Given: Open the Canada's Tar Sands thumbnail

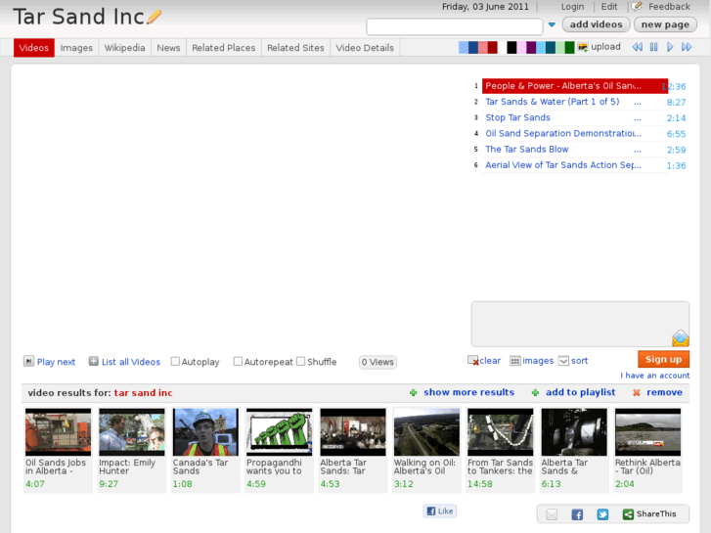Looking at the screenshot, I should tap(205, 432).
